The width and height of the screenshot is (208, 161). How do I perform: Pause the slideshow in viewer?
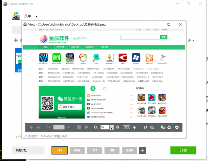tap(79, 127)
